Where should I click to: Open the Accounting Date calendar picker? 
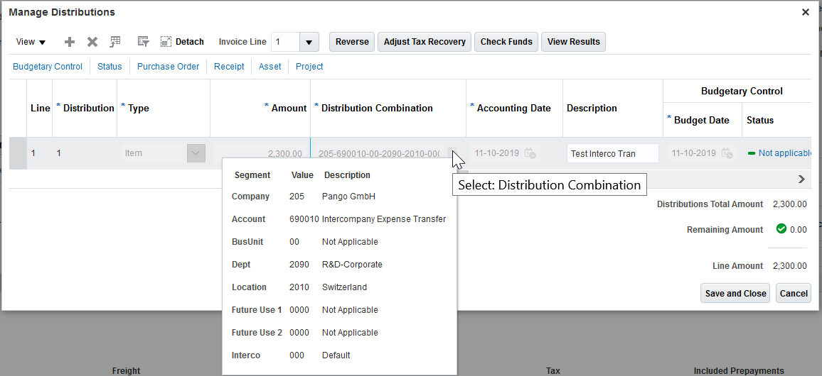coord(530,153)
